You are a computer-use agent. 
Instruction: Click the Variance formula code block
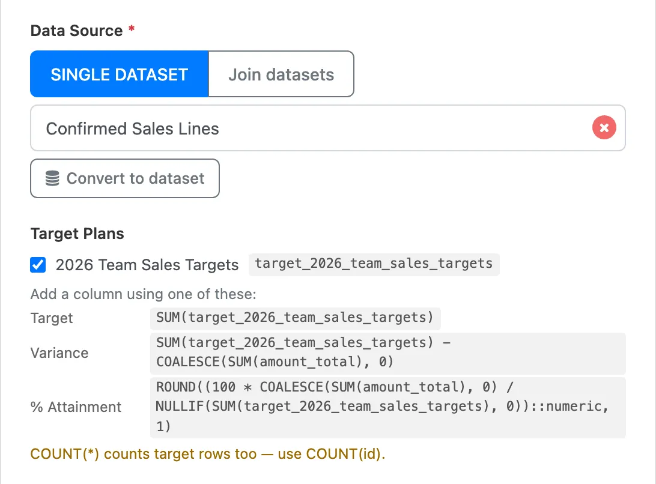pos(387,352)
